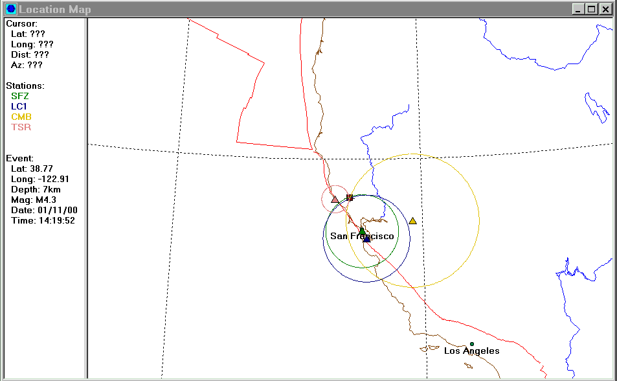Click the Location Map window icon
The image size is (617, 381).
click(x=11, y=9)
